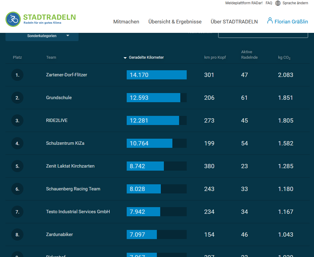
Task: Click active riders value 23
Action: 245,166
